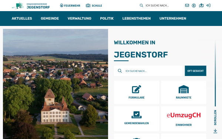This screenshot has height=139, width=222.
Task: Click the login arrow icon
Action: pyautogui.click(x=208, y=6)
